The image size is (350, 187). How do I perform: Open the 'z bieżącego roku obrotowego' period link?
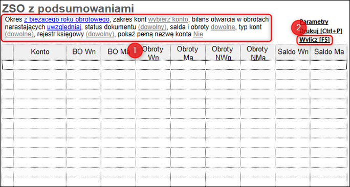coord(67,19)
